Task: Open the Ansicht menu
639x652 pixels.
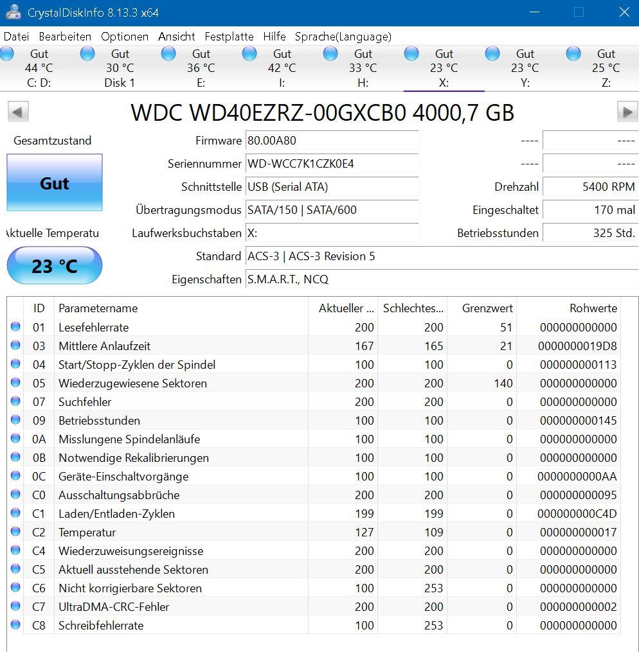Action: click(176, 37)
